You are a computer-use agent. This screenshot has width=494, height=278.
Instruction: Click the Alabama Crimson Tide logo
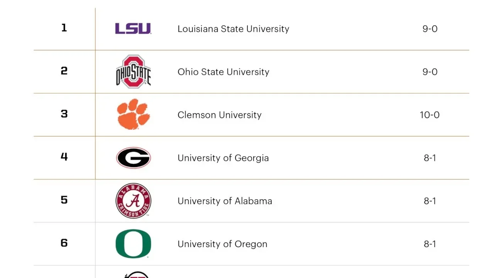(x=134, y=201)
